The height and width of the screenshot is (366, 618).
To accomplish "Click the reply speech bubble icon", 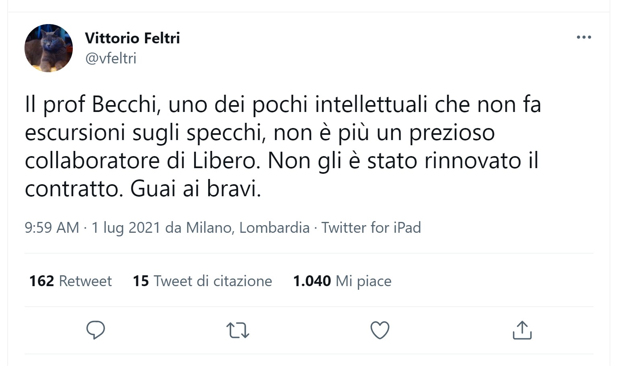I will [96, 330].
